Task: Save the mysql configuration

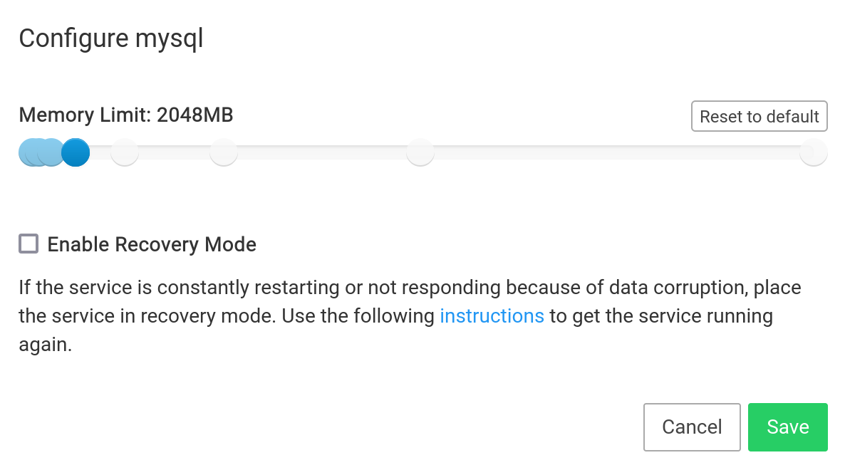Action: click(788, 427)
